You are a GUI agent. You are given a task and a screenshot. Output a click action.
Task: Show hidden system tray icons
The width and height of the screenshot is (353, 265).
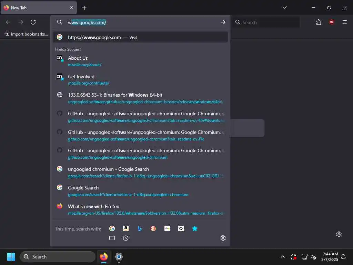[283, 257]
